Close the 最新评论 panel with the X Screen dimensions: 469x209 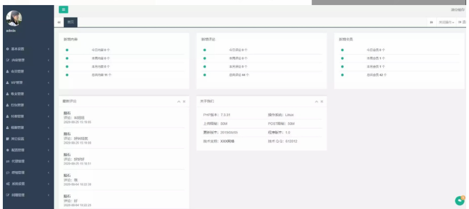click(x=184, y=101)
